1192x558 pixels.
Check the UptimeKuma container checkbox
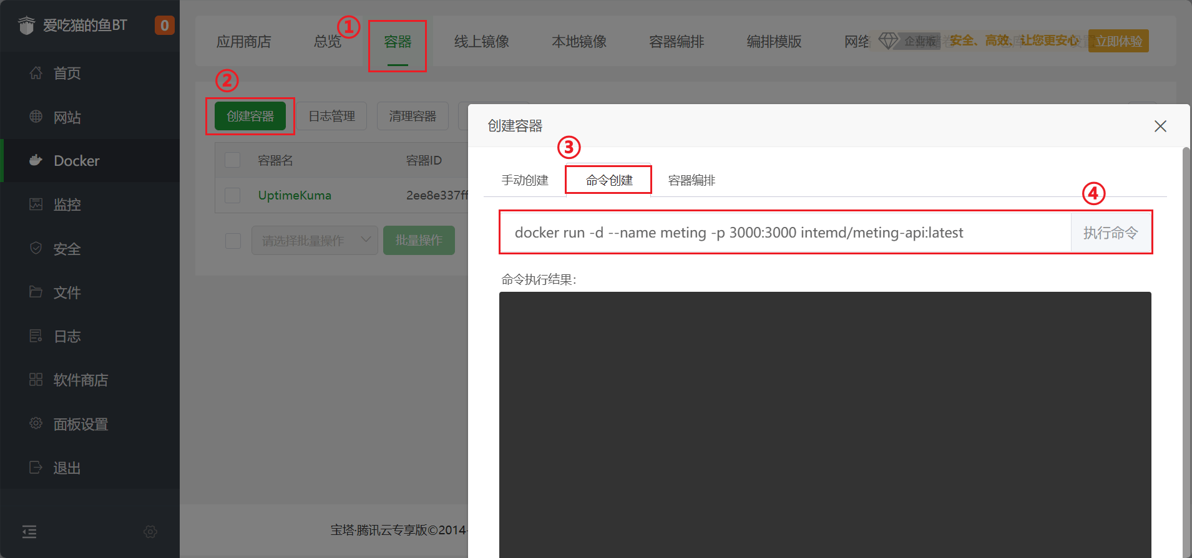pyautogui.click(x=233, y=195)
